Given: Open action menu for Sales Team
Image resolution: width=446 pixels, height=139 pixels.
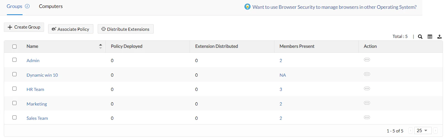Looking at the screenshot, I should pyautogui.click(x=367, y=117).
